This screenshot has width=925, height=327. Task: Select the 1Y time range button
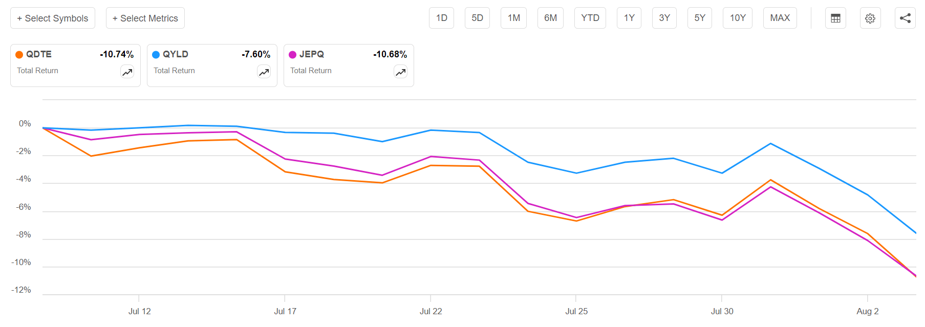tap(629, 17)
